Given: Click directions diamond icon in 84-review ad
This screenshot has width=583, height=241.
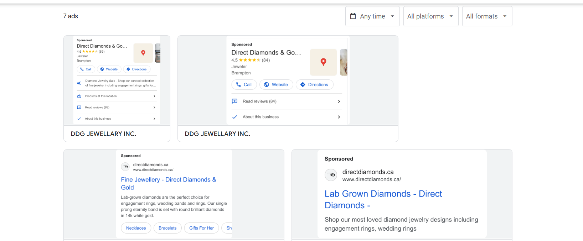Looking at the screenshot, I should tap(303, 85).
